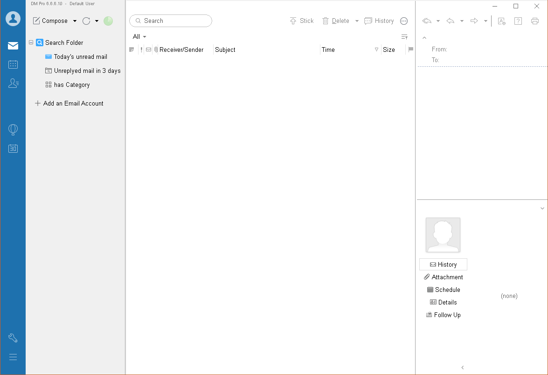Open Today's unread mail folder

coord(76,57)
